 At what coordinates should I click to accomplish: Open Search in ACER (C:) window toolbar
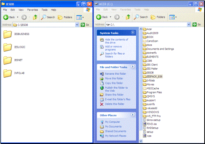point(141,17)
